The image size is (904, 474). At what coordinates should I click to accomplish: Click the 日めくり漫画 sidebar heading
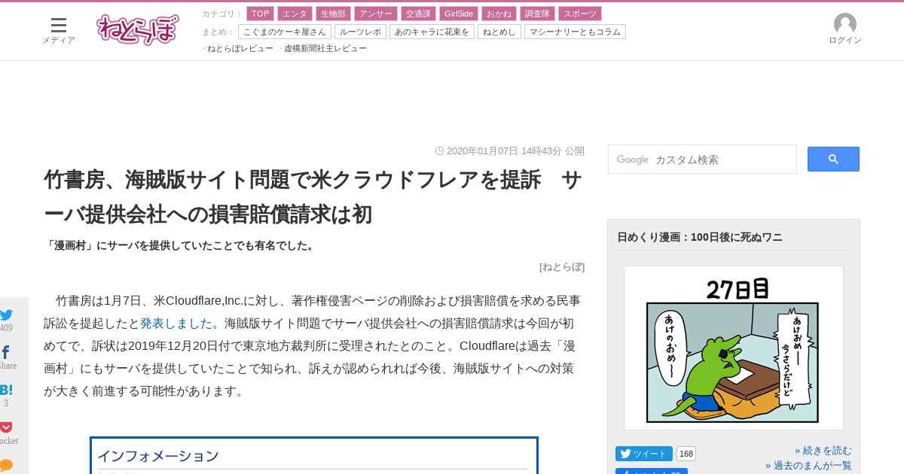[x=700, y=237]
